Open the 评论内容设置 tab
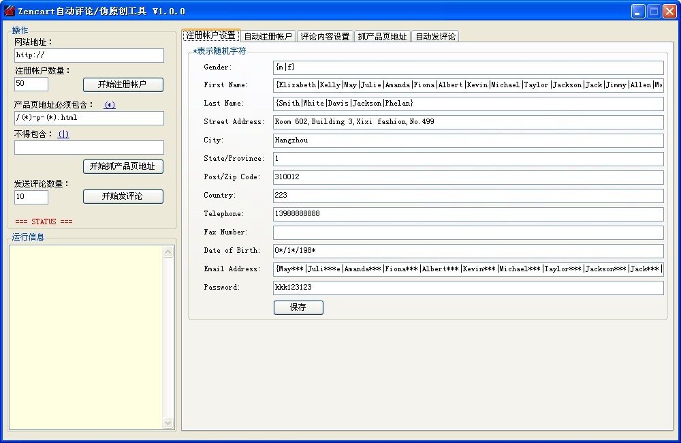The image size is (681, 443). (325, 37)
